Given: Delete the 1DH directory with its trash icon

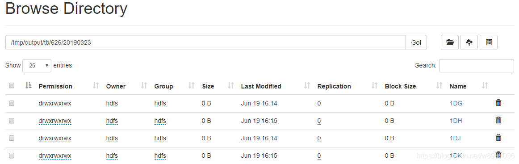Looking at the screenshot, I should (x=498, y=120).
